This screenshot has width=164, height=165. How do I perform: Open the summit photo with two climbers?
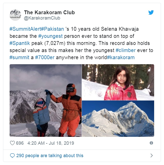pos(45,101)
